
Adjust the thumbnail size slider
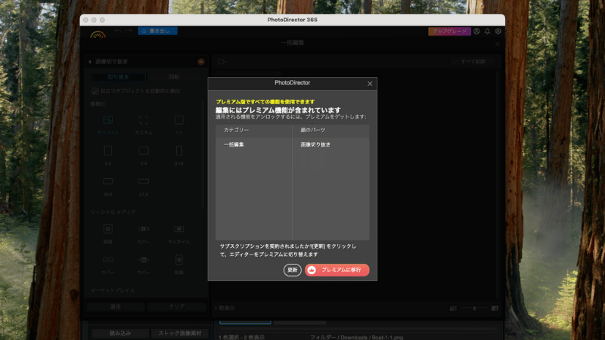coord(474,308)
